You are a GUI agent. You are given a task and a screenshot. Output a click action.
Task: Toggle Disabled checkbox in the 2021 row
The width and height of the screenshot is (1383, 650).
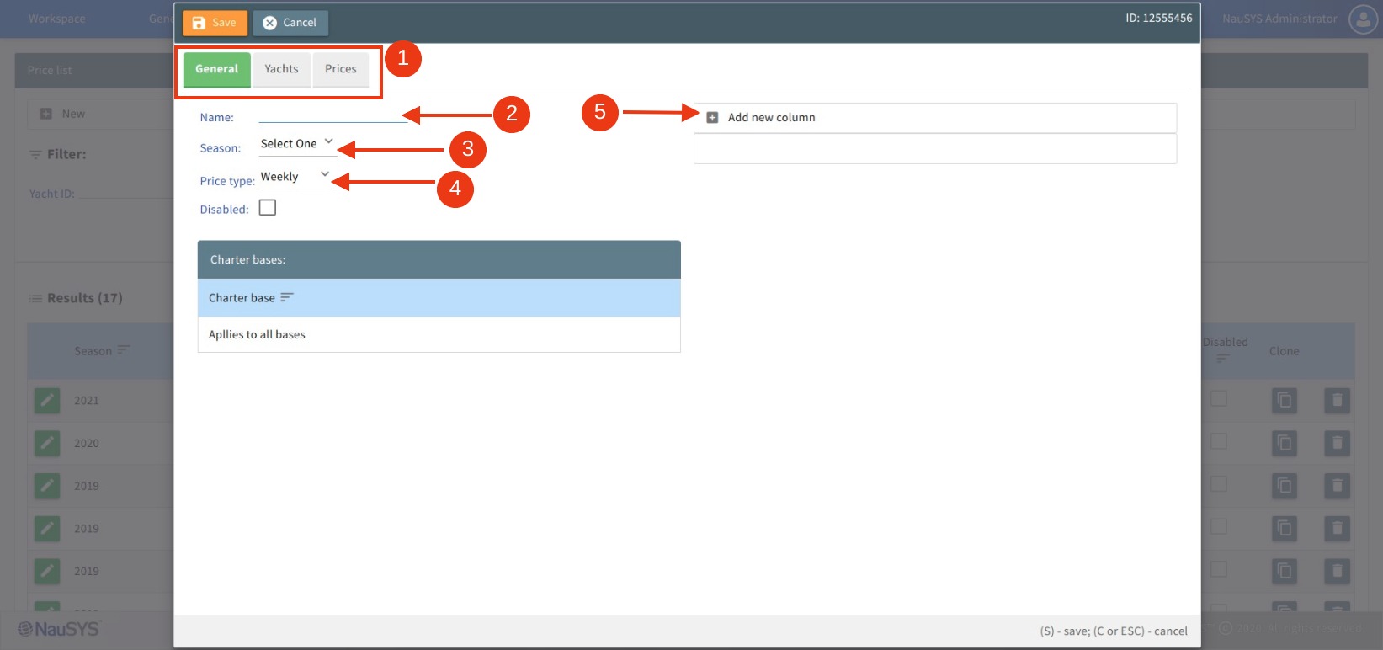pos(1218,398)
